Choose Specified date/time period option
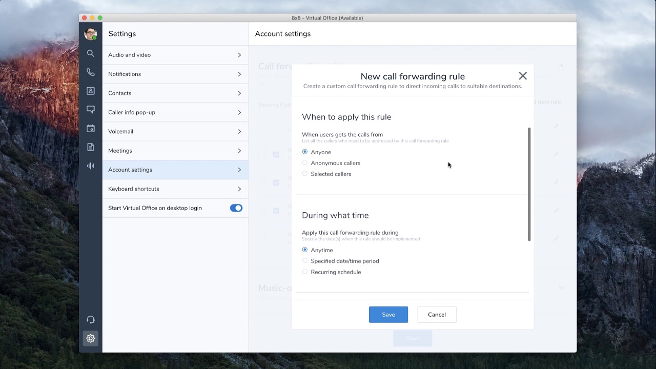 (x=305, y=261)
